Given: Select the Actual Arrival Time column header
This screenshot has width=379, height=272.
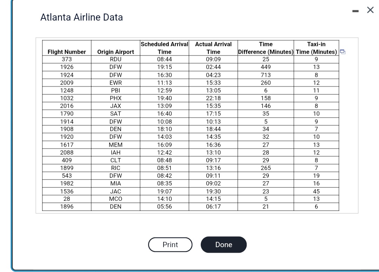Looking at the screenshot, I should click(213, 48).
